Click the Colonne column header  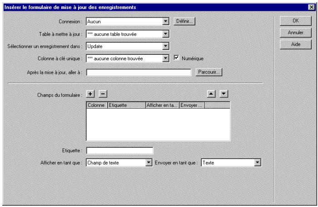(x=97, y=106)
